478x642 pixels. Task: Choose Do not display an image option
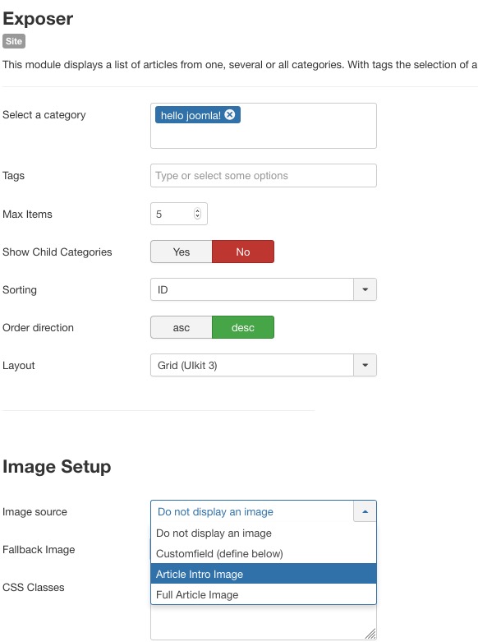tap(264, 533)
